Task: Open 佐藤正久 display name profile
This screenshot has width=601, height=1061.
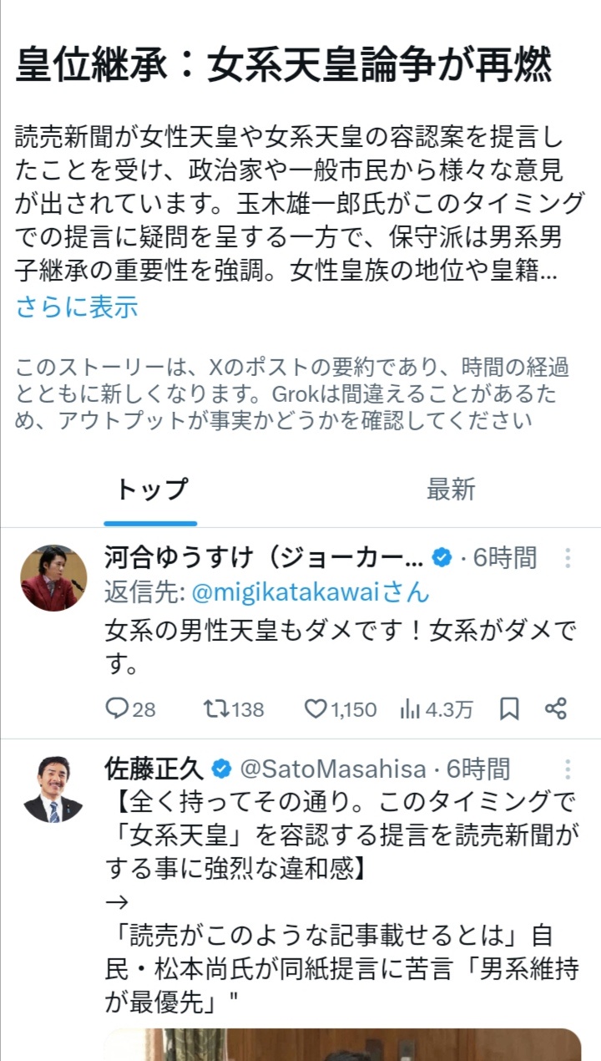Action: click(x=154, y=769)
